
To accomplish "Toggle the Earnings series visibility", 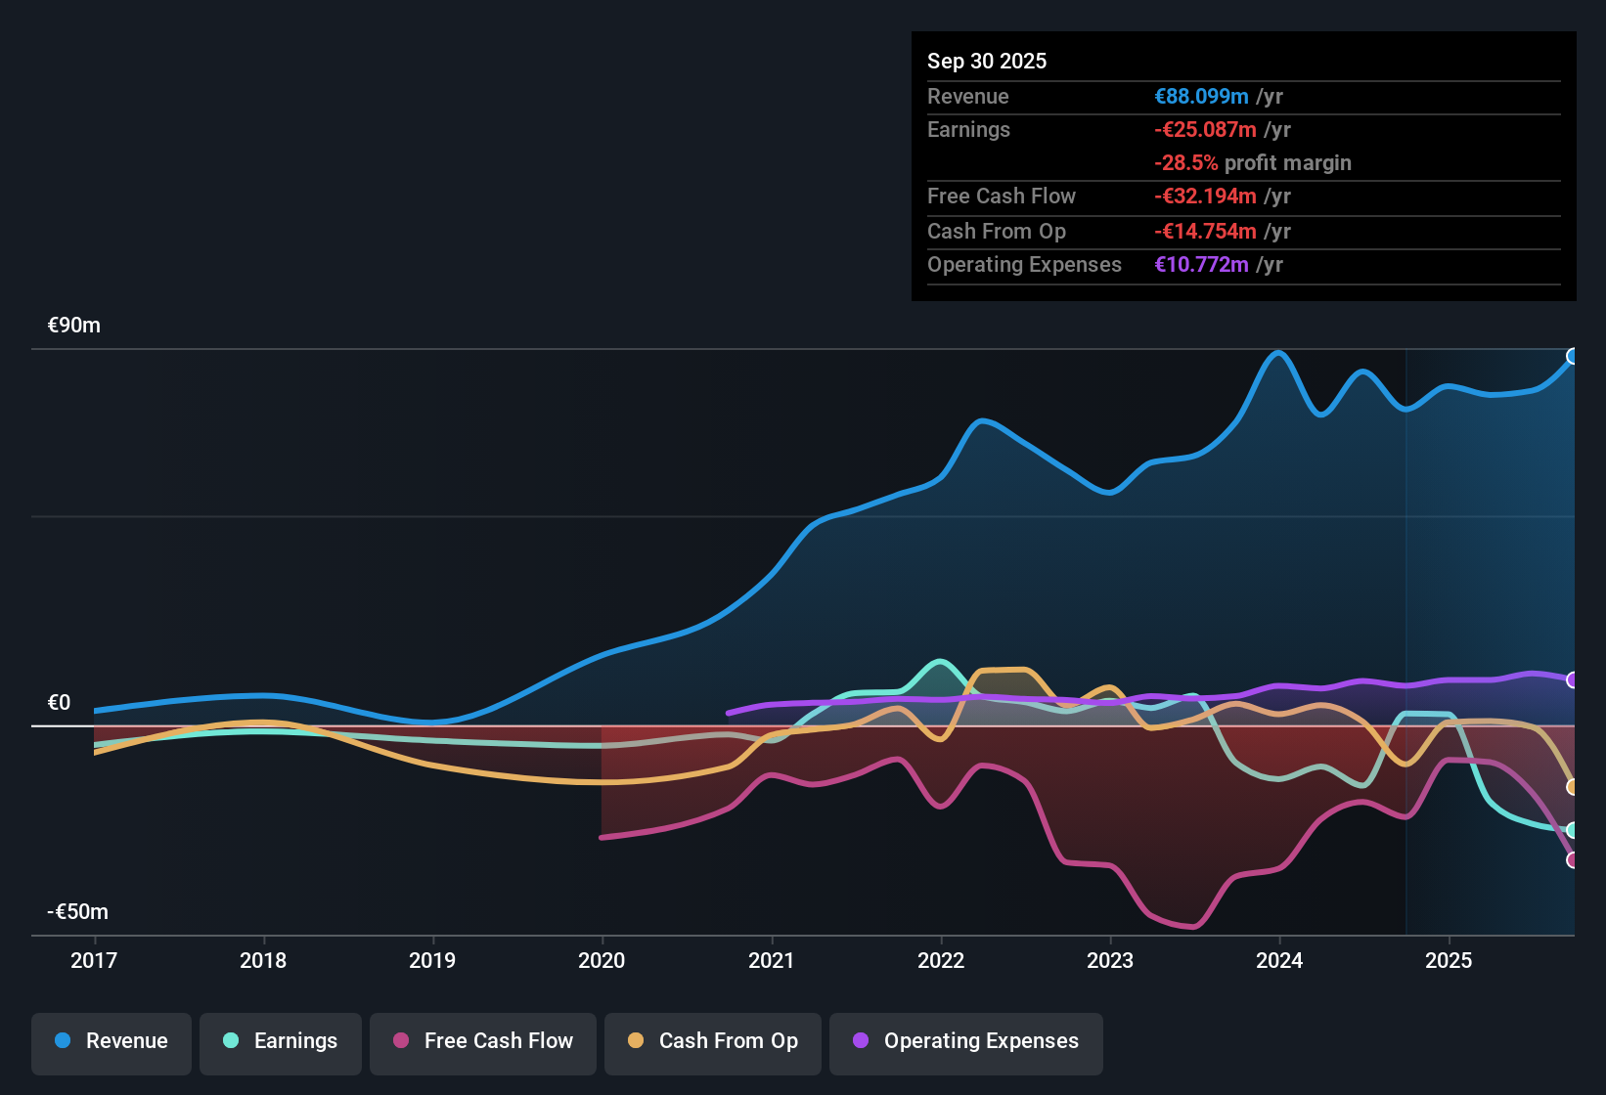I will coord(280,1041).
